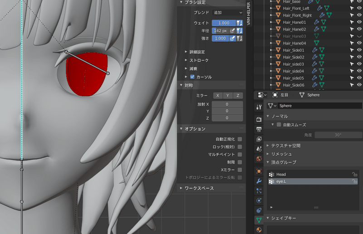
Task: Enable the マルチペイント checkbox
Action: (240, 154)
